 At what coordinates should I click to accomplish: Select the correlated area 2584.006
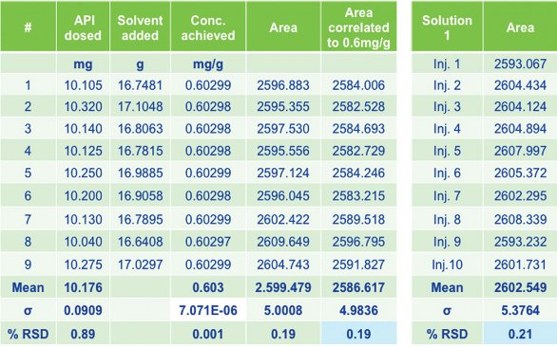[x=358, y=85]
